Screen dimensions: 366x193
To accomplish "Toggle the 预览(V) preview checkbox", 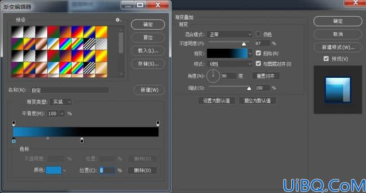I will pos(326,59).
